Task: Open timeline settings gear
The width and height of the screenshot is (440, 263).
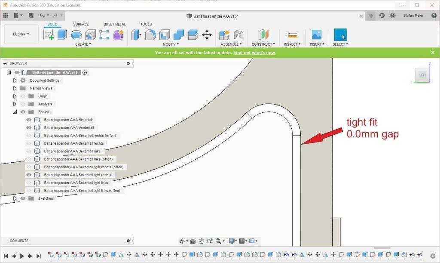Action: coord(433,256)
